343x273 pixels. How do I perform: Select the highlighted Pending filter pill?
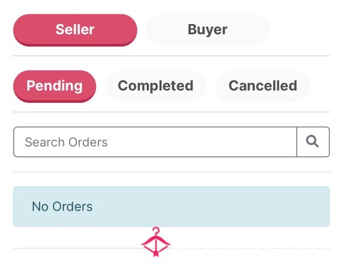point(54,86)
